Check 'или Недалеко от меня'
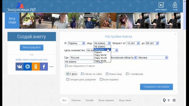 (x=66, y=66)
